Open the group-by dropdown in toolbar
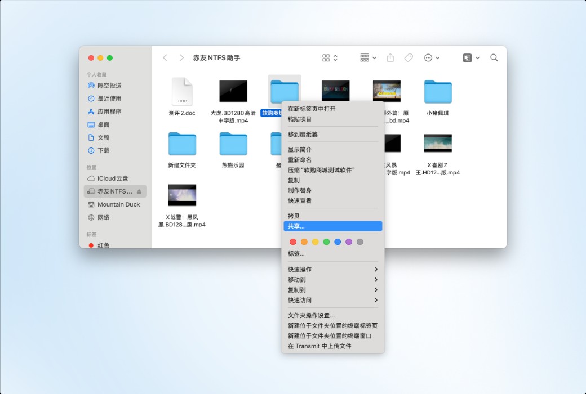The width and height of the screenshot is (586, 394). [368, 57]
